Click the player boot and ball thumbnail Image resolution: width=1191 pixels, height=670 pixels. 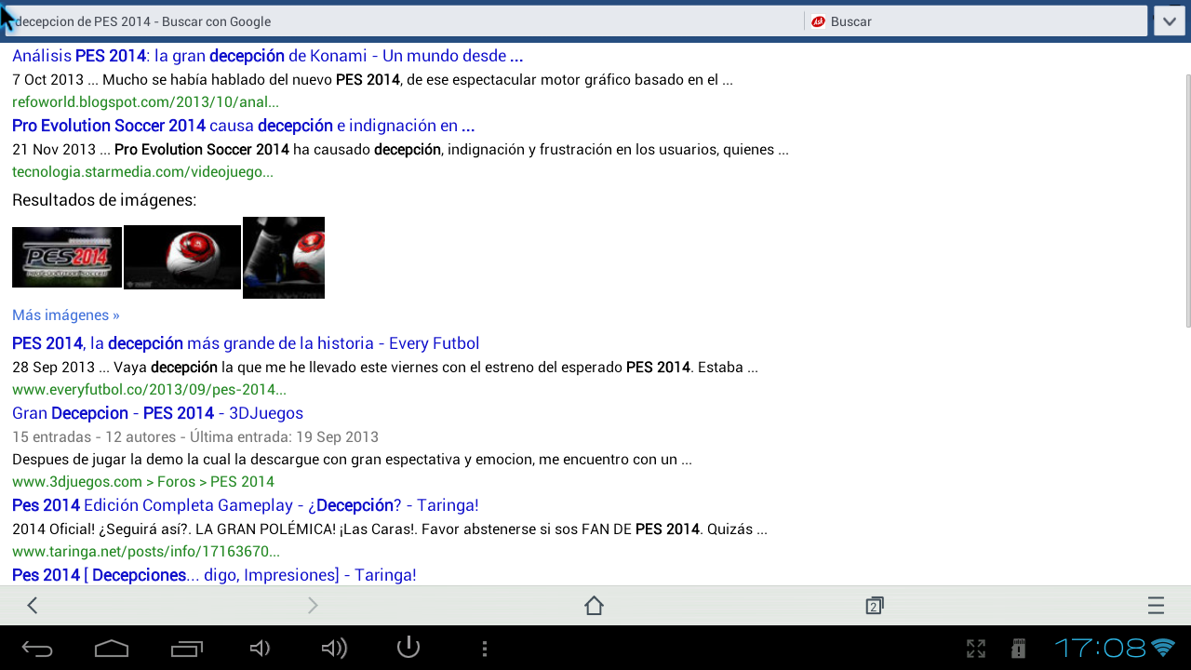pos(284,258)
